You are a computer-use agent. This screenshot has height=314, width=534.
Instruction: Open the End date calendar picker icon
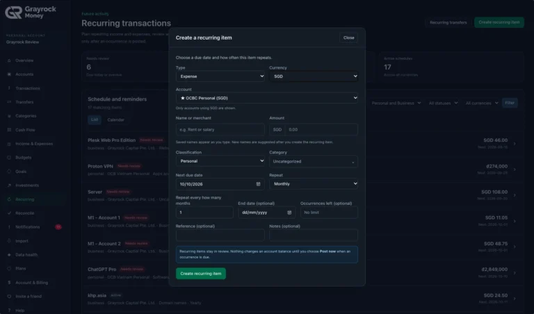click(289, 213)
